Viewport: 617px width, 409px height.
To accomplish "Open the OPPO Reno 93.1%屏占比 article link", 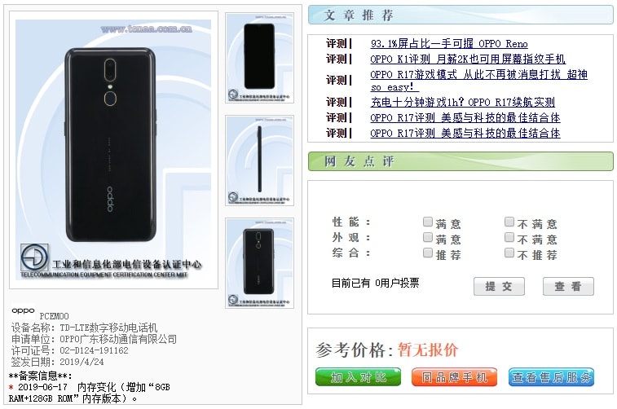I will pyautogui.click(x=449, y=44).
